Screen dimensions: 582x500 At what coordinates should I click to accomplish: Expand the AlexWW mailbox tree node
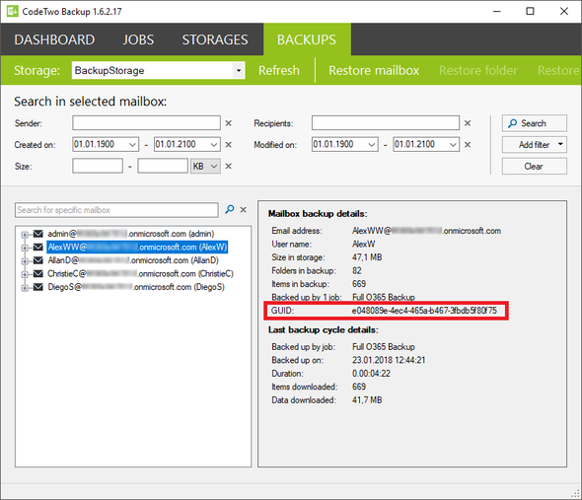(25, 248)
